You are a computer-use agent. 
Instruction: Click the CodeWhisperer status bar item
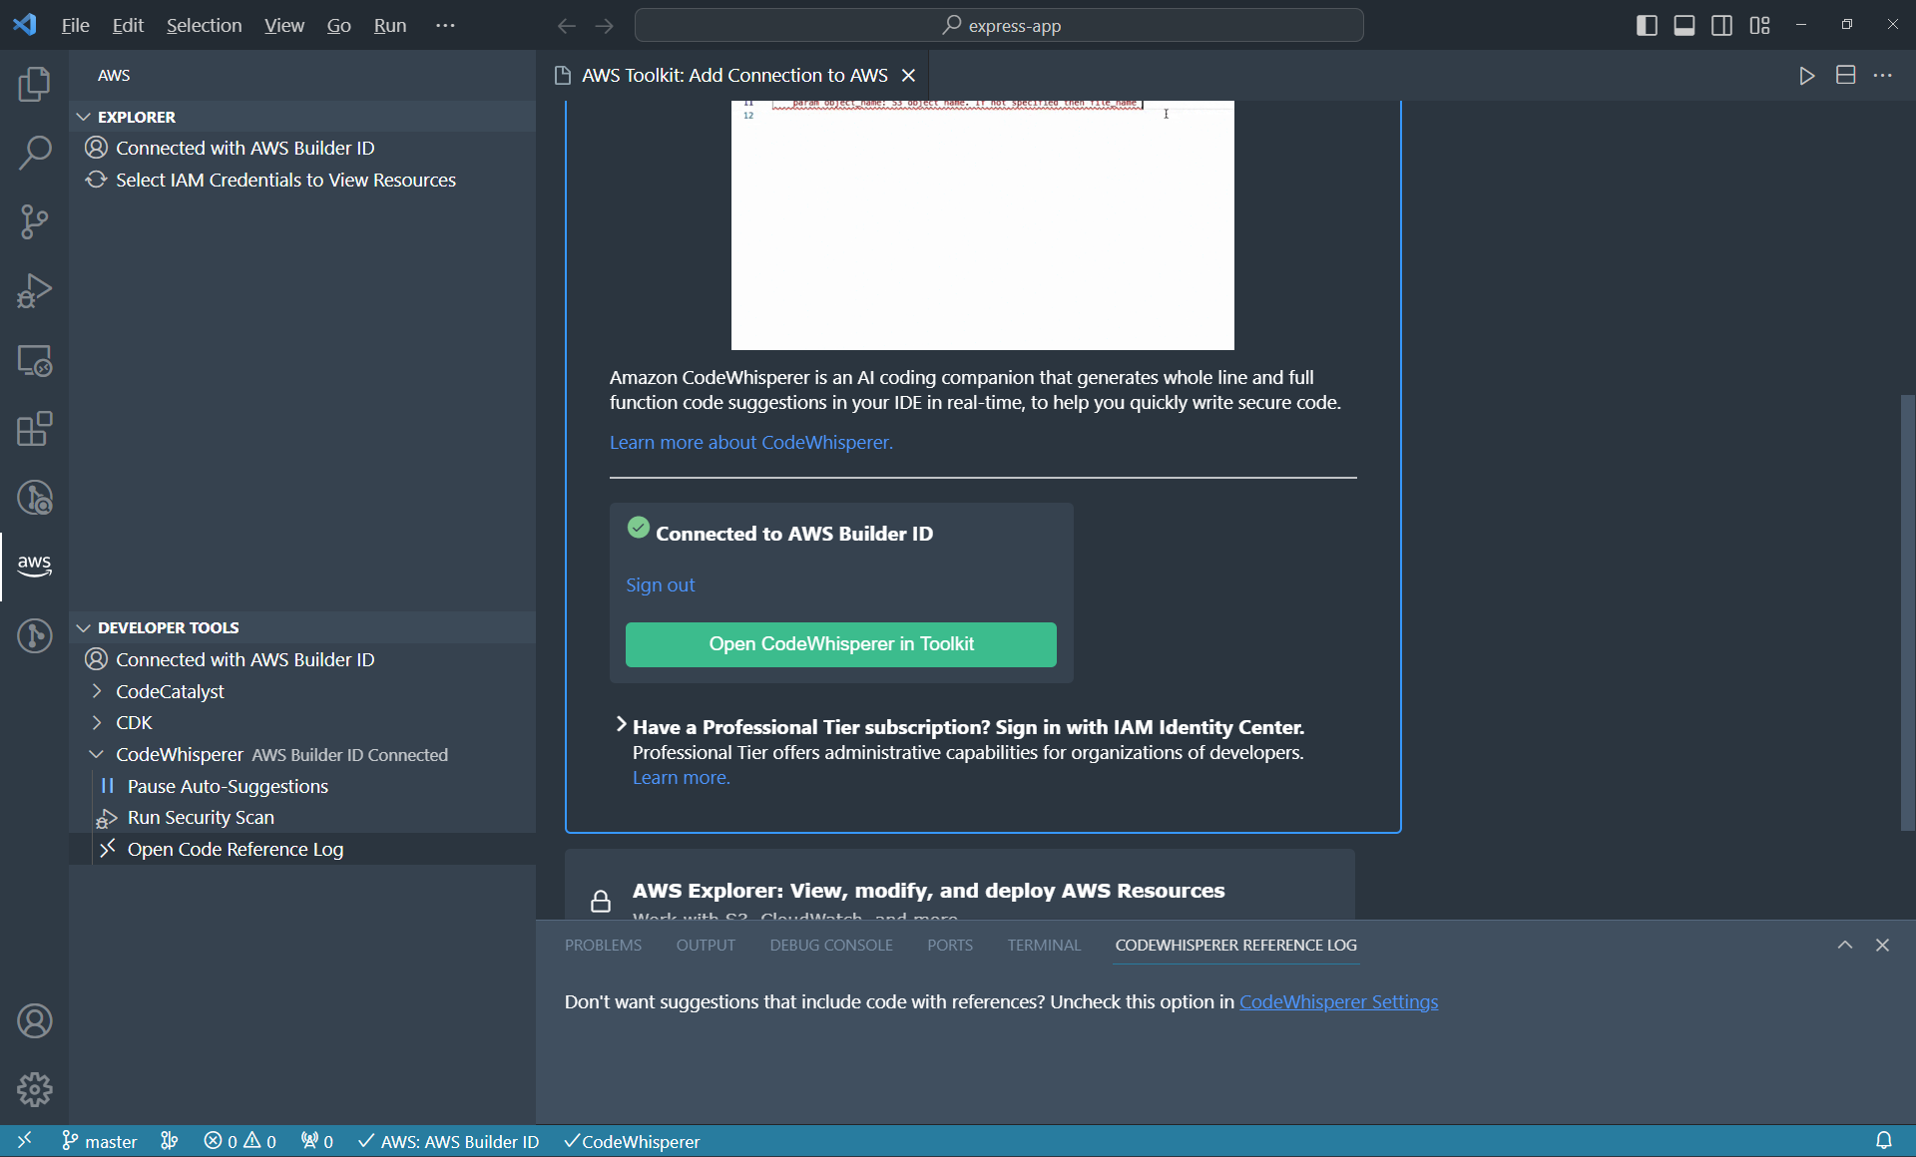pyautogui.click(x=632, y=1141)
